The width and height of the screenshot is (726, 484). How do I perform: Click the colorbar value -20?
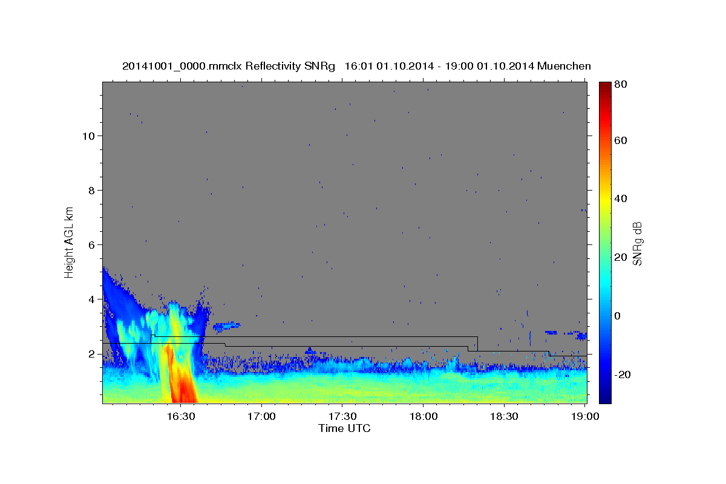(622, 374)
